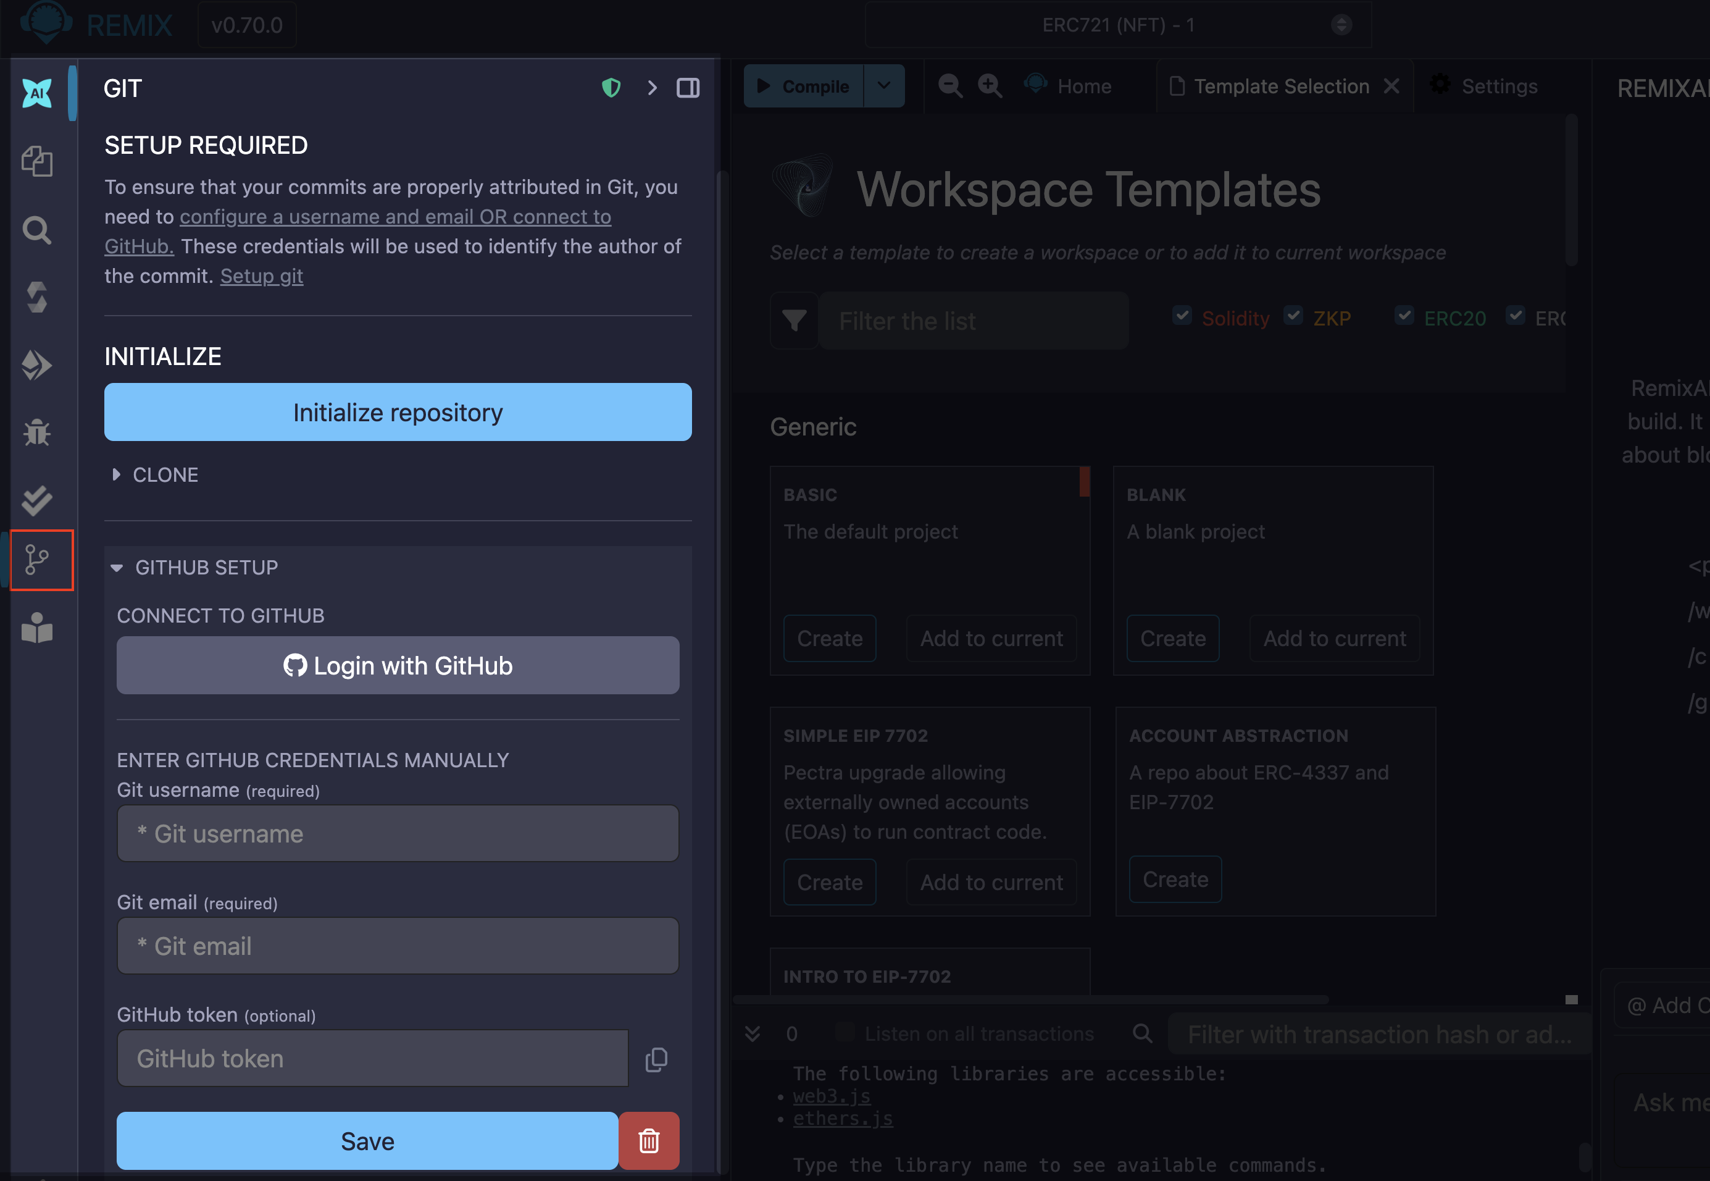1710x1181 pixels.
Task: Click Add to current on BLANK template
Action: (1334, 638)
